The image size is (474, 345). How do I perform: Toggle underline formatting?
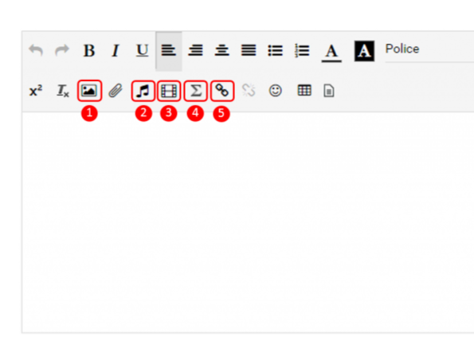click(x=142, y=50)
